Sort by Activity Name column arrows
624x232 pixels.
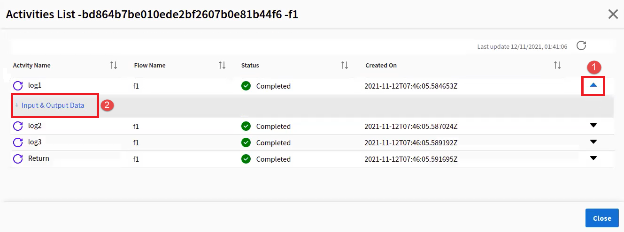point(114,65)
